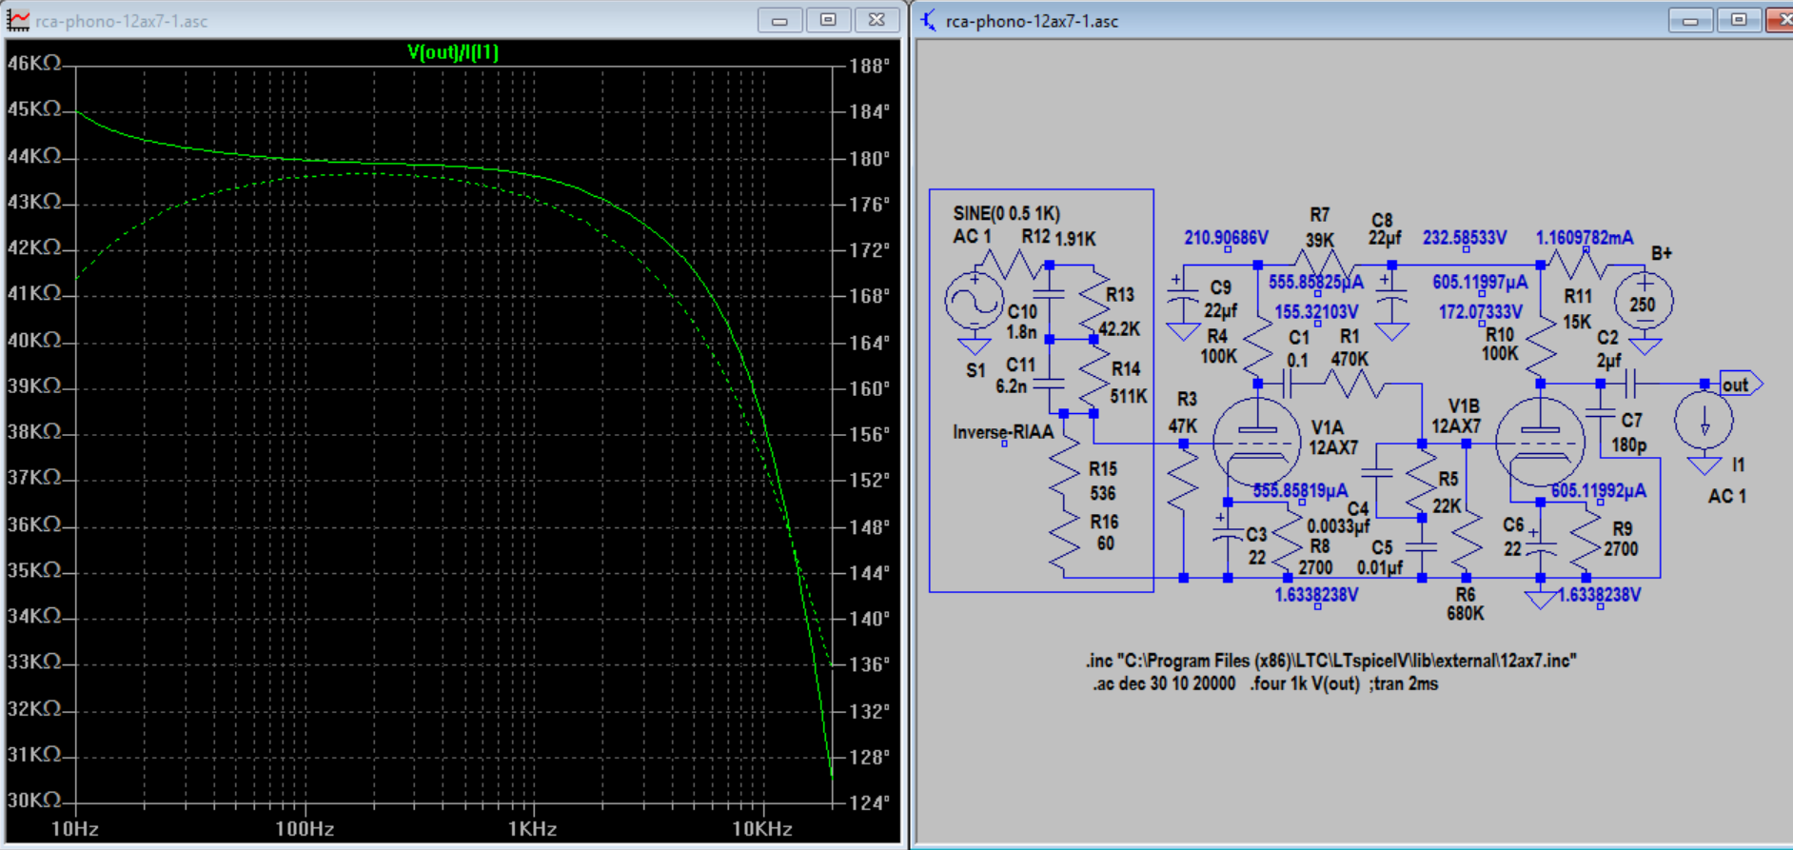Minimize the plot window
1793x850 pixels.
coord(779,20)
